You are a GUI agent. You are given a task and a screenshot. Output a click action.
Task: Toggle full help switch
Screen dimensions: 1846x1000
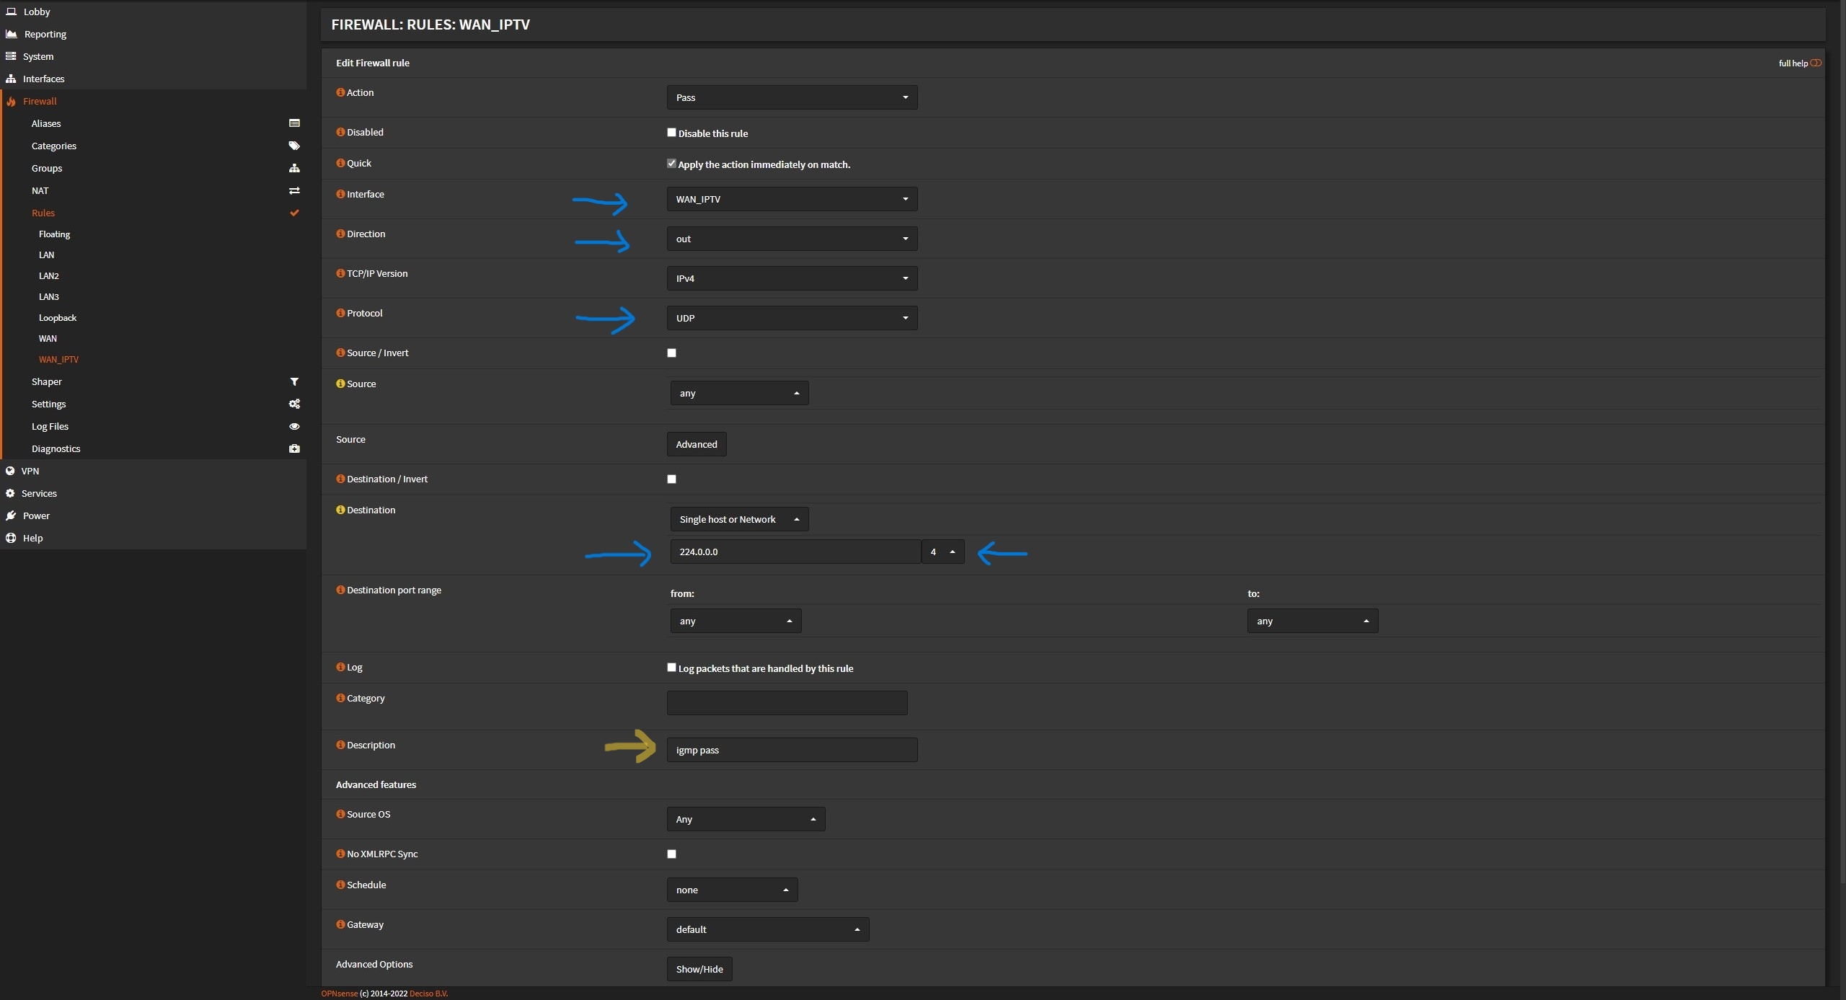pyautogui.click(x=1816, y=63)
